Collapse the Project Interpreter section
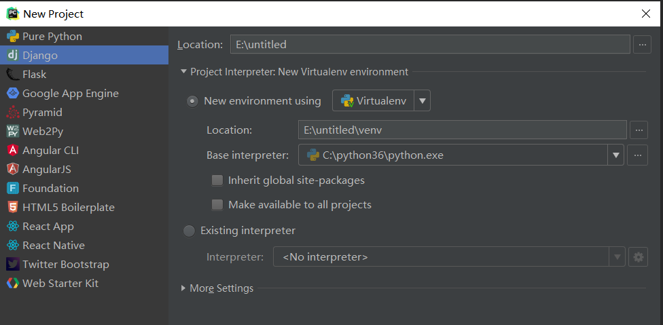This screenshot has width=663, height=325. [183, 72]
